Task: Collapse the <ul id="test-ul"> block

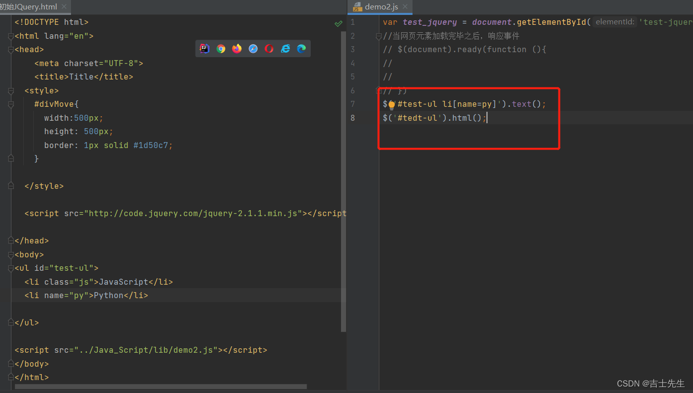Action: point(11,268)
